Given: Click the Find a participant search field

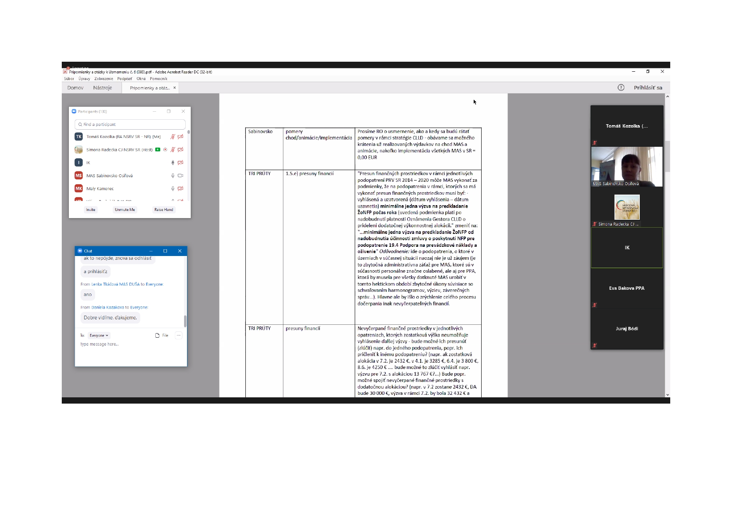Looking at the screenshot, I should point(130,124).
